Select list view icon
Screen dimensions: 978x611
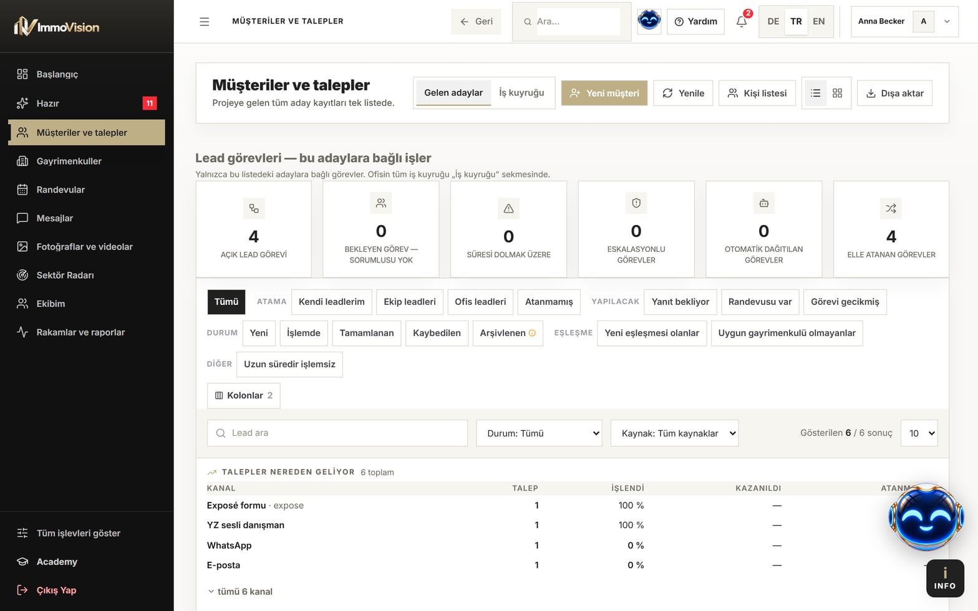coord(815,93)
